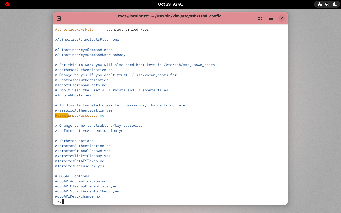Click the no value after PermitEmptyPasswords

coord(102,115)
